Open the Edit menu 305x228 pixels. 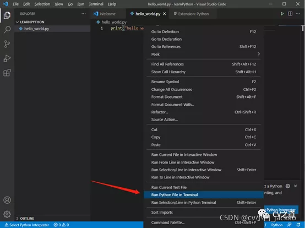(26, 4)
